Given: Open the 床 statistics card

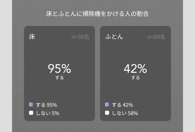Looking at the screenshot, I should tap(59, 73).
